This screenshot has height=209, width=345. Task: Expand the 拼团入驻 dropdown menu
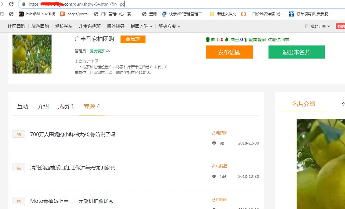point(141,26)
